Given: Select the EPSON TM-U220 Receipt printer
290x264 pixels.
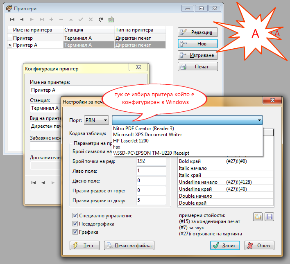Looking at the screenshot, I should click(x=151, y=153).
